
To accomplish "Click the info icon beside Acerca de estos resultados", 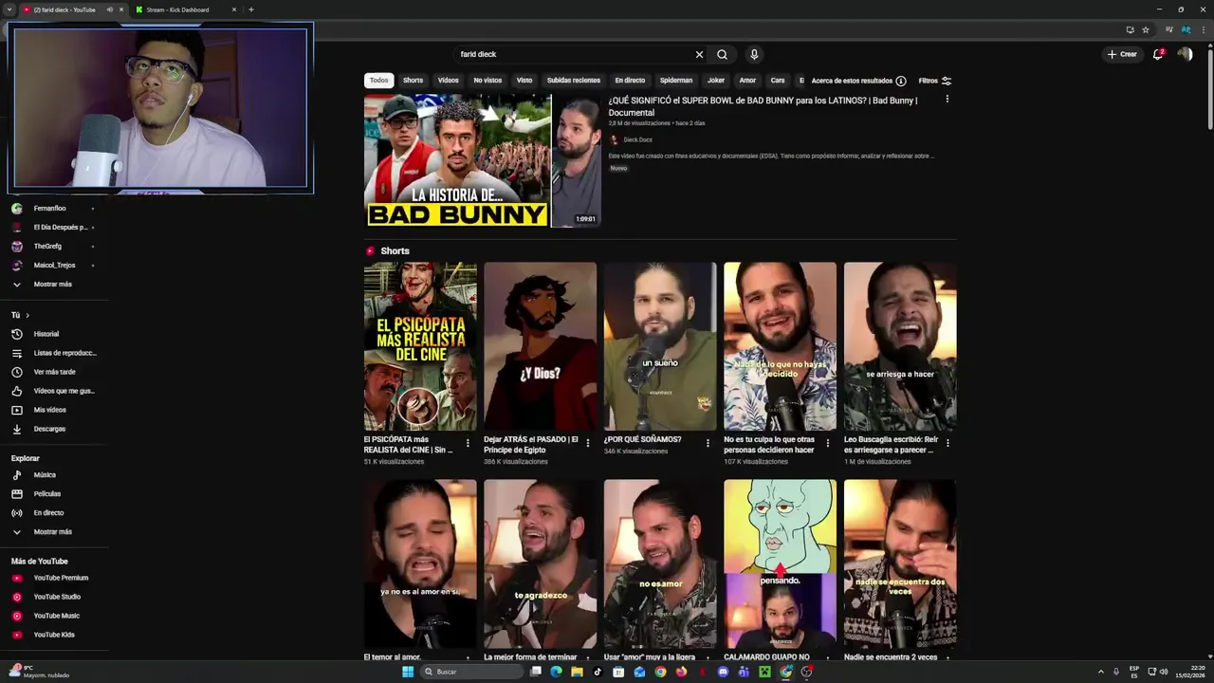I will (901, 81).
